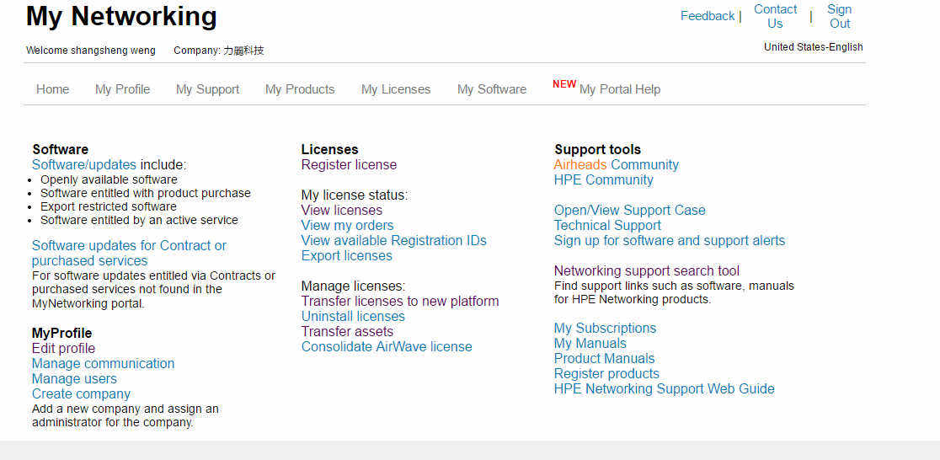Image resolution: width=940 pixels, height=460 pixels.
Task: Open My Portal Help page
Action: tap(620, 89)
